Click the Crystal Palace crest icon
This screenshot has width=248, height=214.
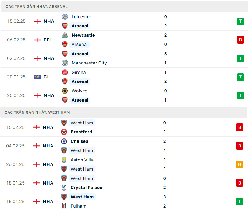coord(64,188)
